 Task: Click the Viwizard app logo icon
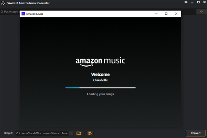3,3
